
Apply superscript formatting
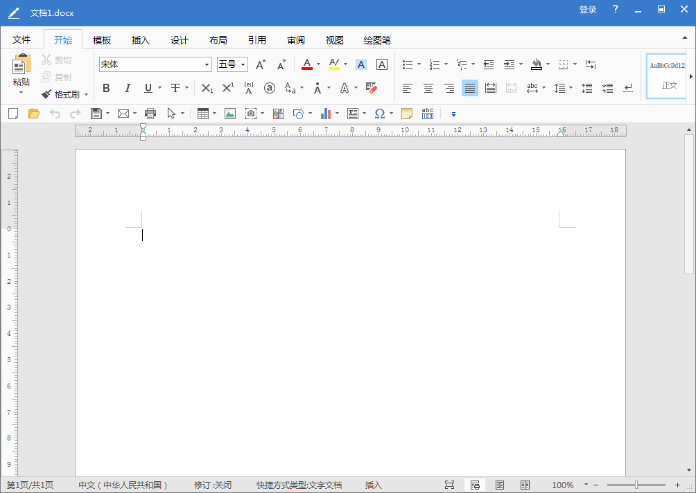[x=227, y=89]
